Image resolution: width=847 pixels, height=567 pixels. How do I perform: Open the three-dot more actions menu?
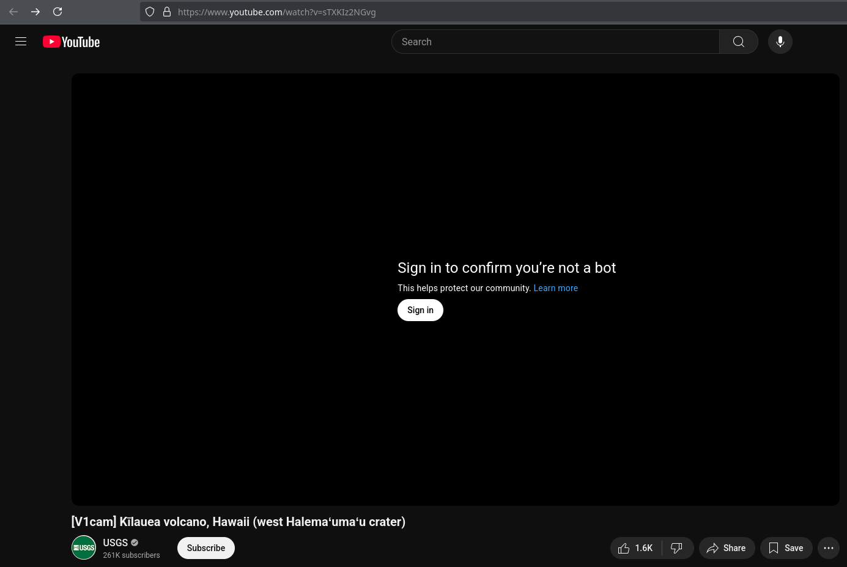coord(828,548)
